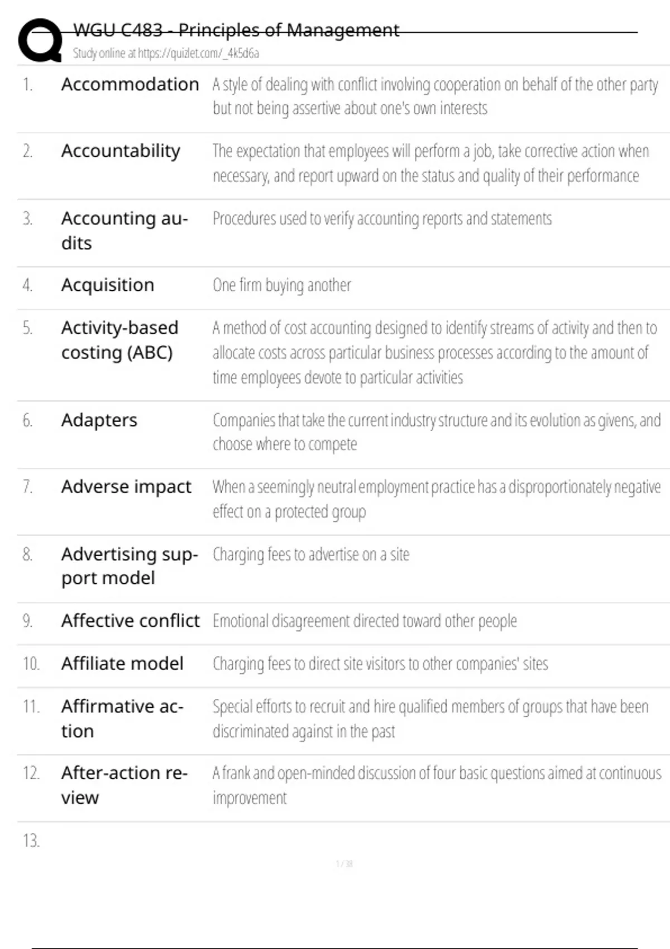Click the Accounting audits term
670x949 pixels.
pyautogui.click(x=125, y=231)
